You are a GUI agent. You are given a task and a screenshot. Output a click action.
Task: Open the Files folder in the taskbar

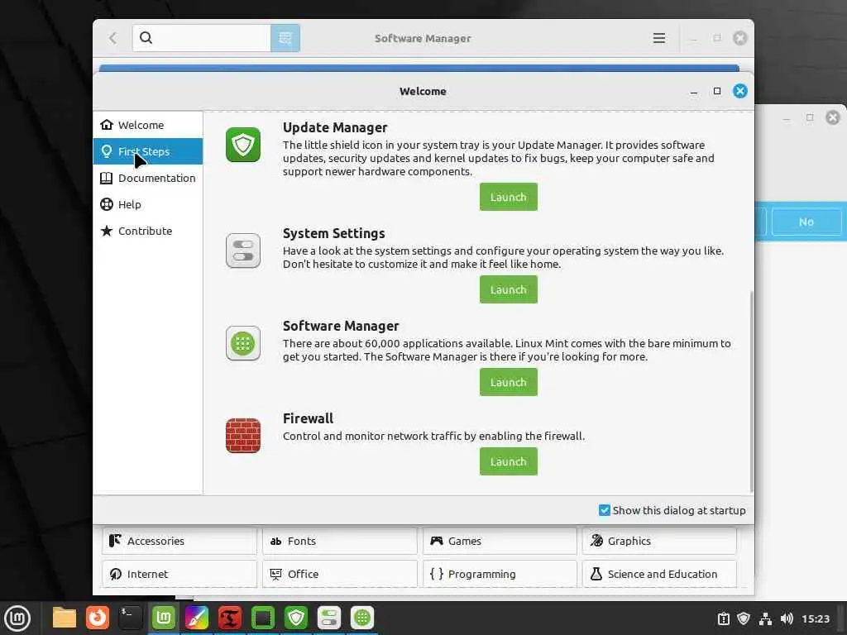coord(65,618)
